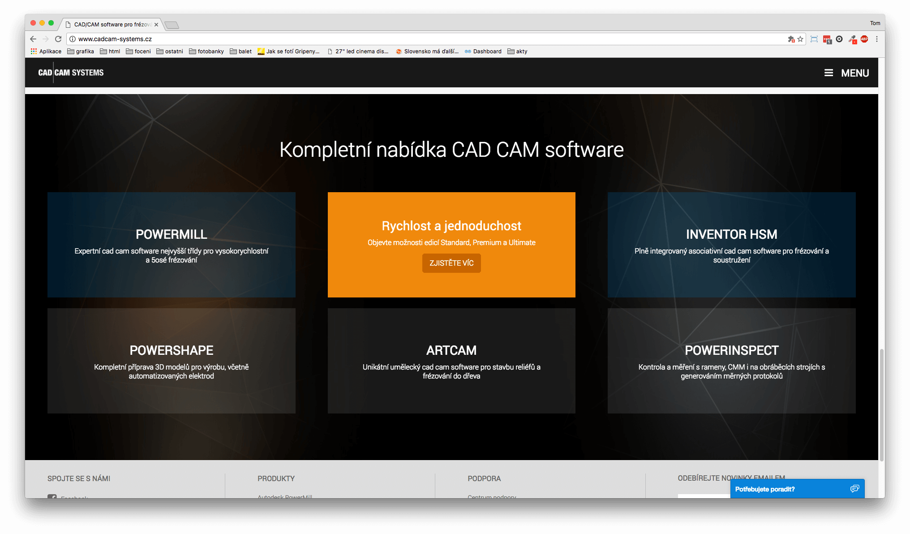Open the POWERSHAPE product tile

pyautogui.click(x=172, y=361)
